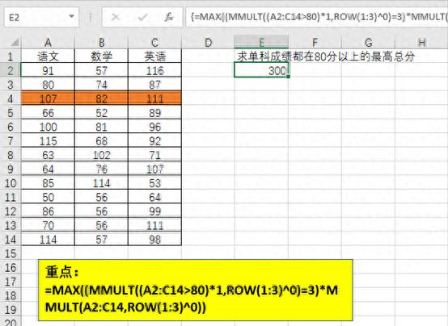Screen dimensions: 448x326
Task: Click cell E2 showing 300
Action: coord(261,70)
